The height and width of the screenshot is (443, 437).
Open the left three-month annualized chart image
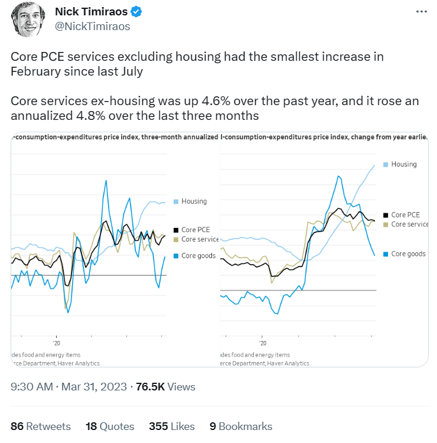coord(115,249)
